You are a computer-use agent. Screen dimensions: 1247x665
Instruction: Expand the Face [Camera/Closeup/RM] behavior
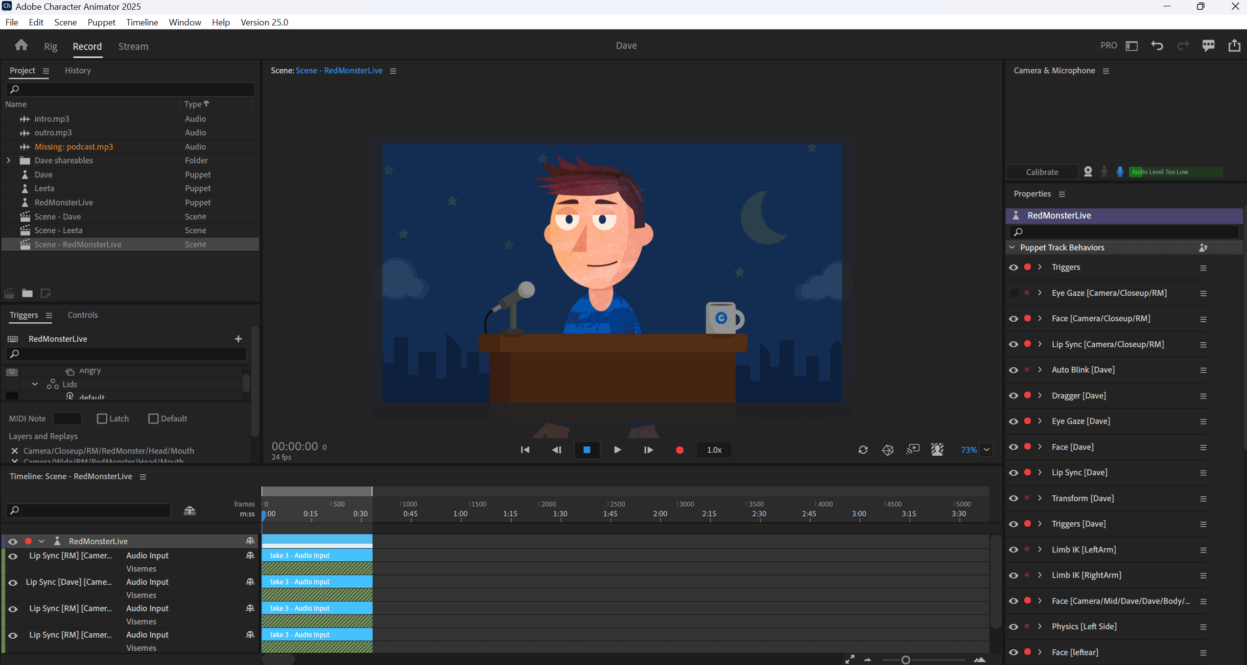pos(1040,318)
